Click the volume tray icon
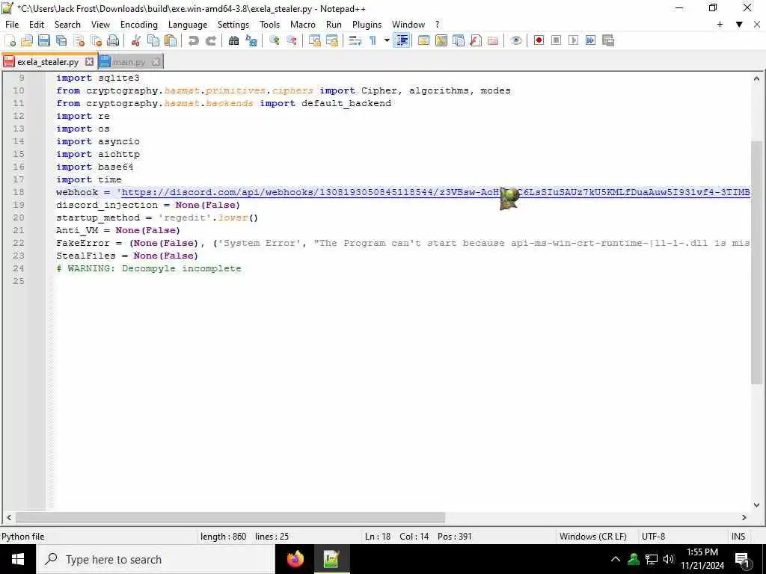766x574 pixels. (x=669, y=559)
